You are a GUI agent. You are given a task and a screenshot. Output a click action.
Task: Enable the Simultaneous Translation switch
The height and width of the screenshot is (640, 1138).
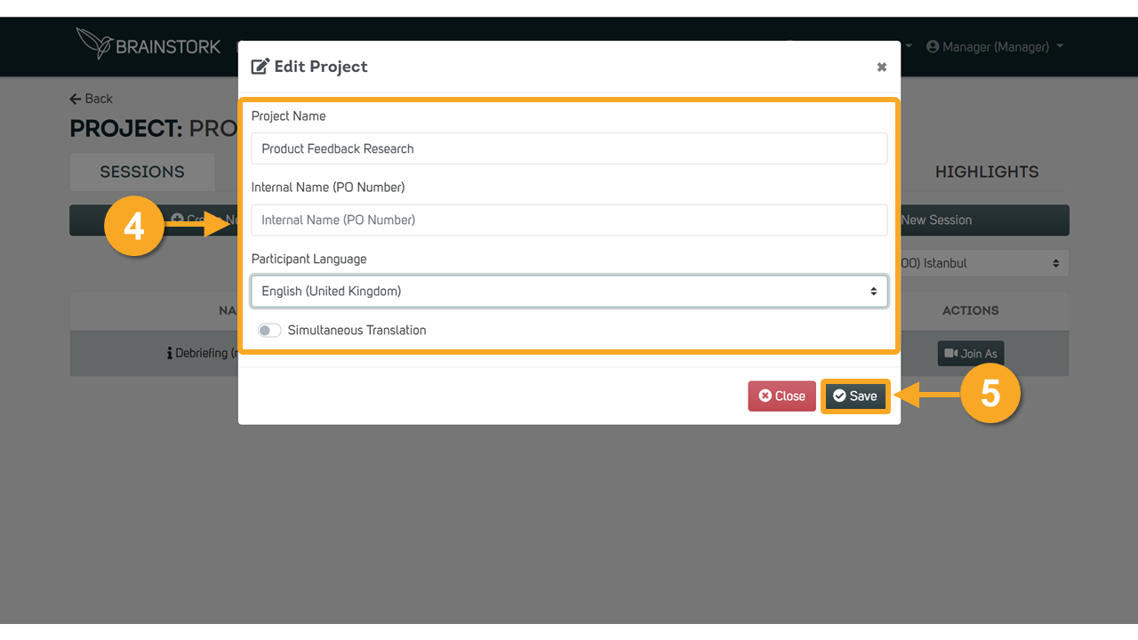269,331
